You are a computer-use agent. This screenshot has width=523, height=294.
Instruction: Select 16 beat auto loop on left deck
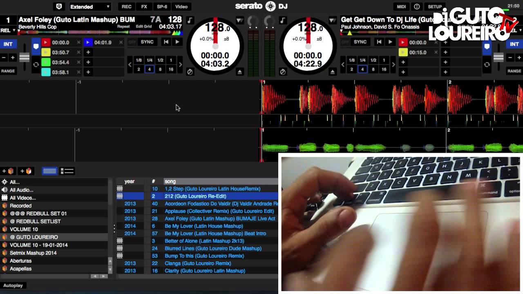click(171, 69)
